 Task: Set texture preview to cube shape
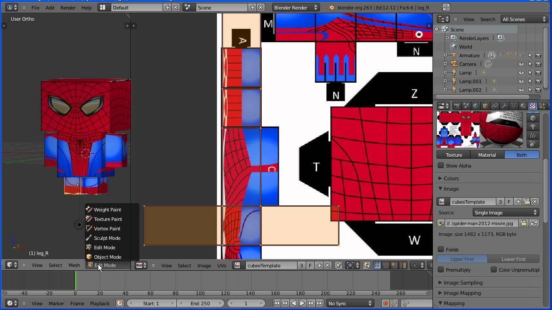[x=533, y=118]
